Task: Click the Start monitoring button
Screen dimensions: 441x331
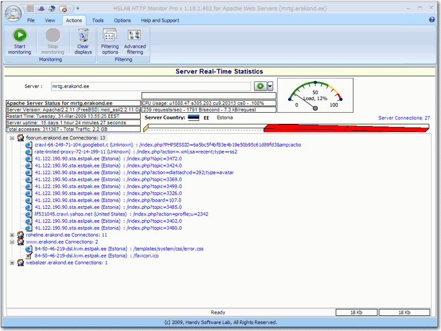Action: 20,41
